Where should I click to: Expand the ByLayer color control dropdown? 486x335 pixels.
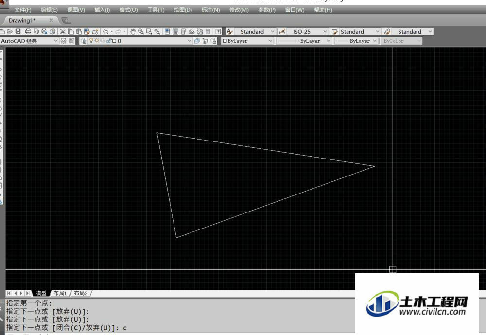tap(270, 41)
